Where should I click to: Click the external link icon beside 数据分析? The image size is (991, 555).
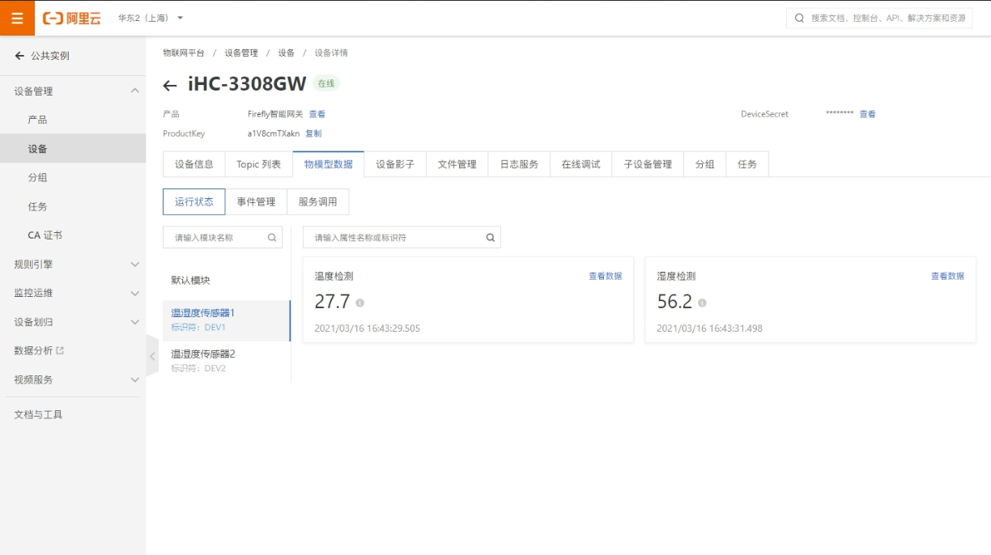click(60, 350)
